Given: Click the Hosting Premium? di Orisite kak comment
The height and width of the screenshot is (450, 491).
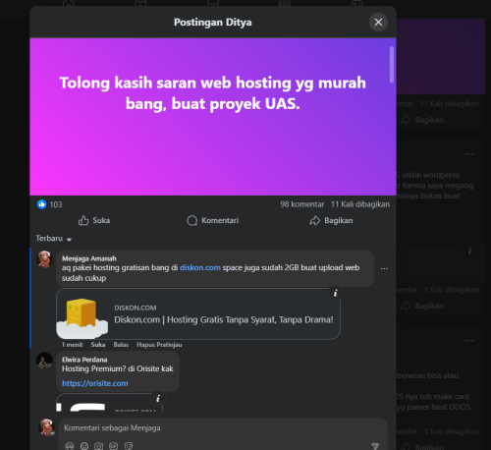Looking at the screenshot, I should tap(118, 368).
